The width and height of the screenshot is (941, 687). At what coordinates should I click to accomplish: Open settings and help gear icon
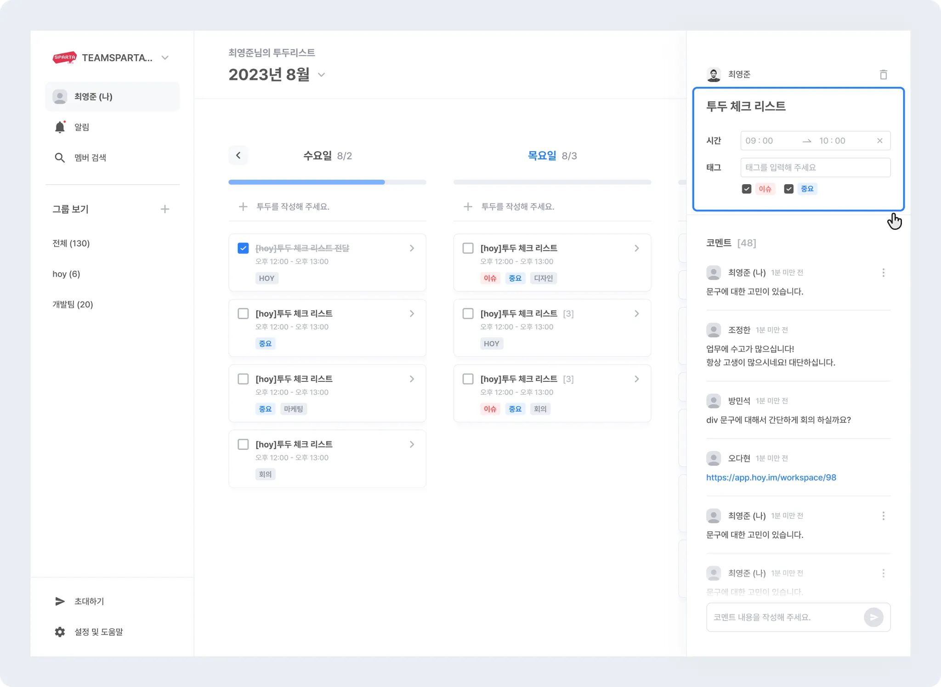[x=60, y=632]
